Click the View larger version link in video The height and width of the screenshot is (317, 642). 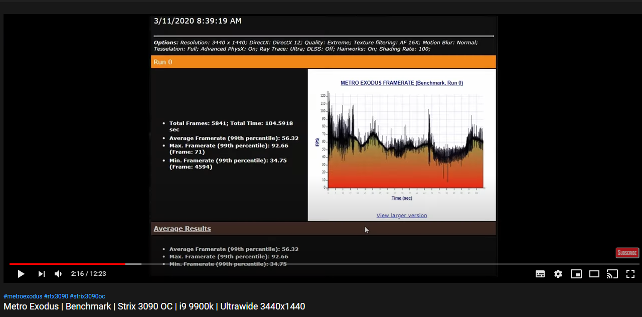pos(401,215)
